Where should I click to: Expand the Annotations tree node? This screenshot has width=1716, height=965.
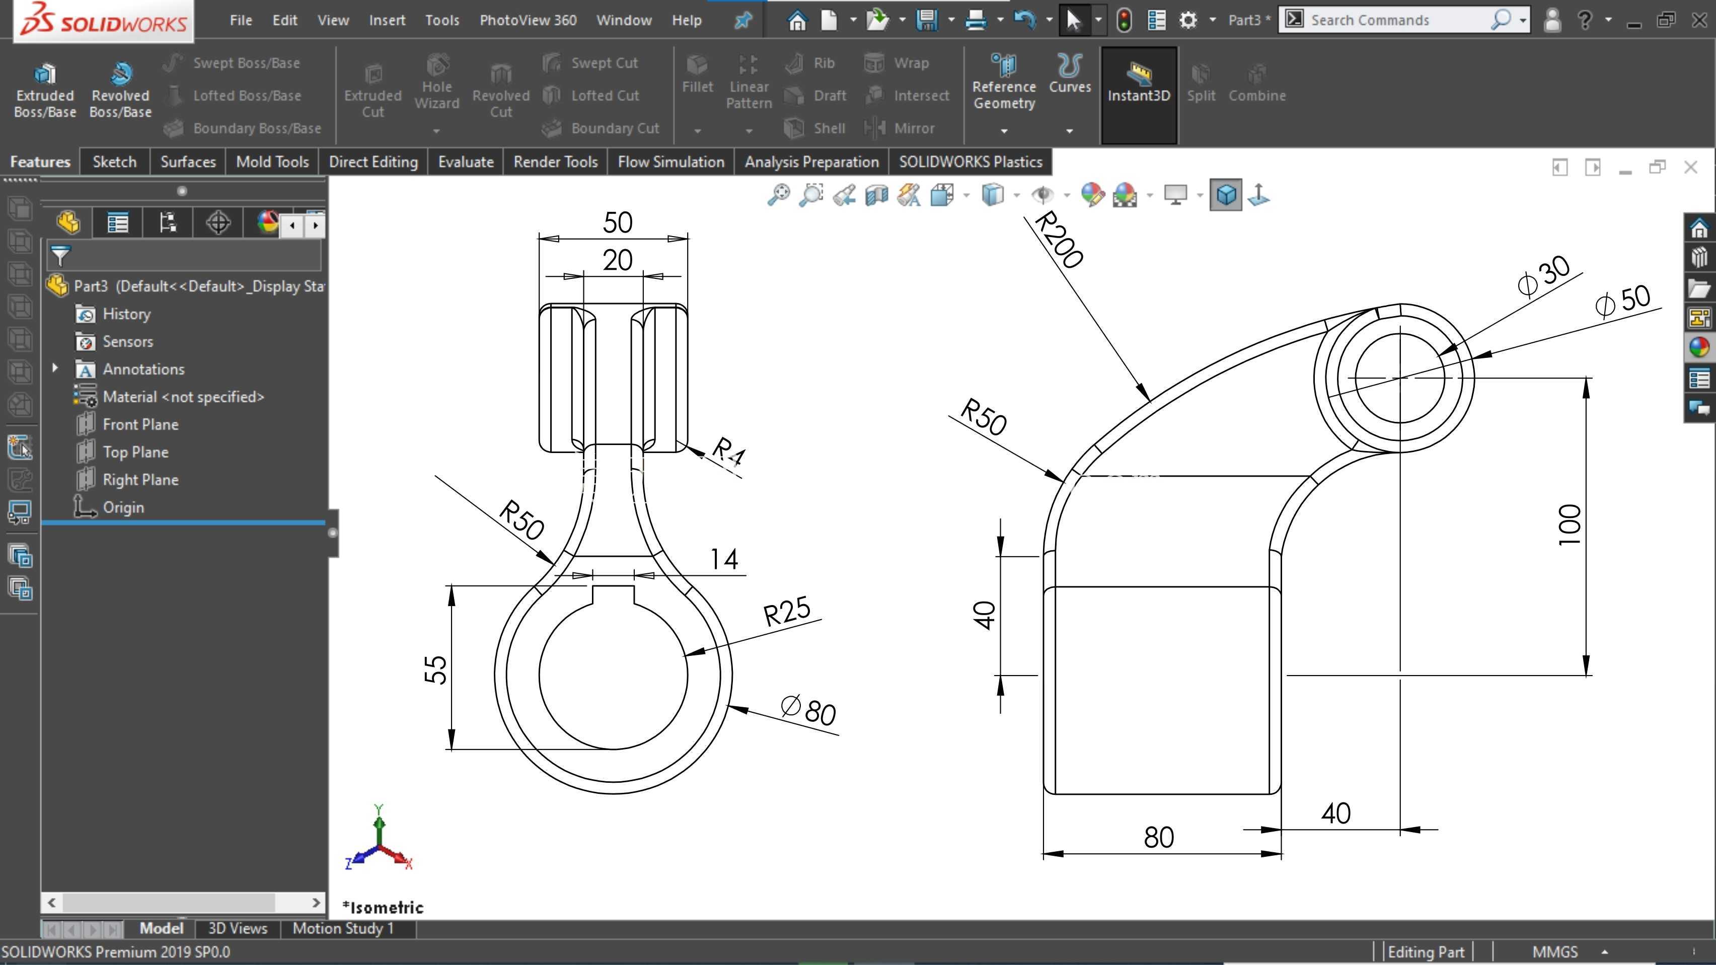[x=55, y=367]
